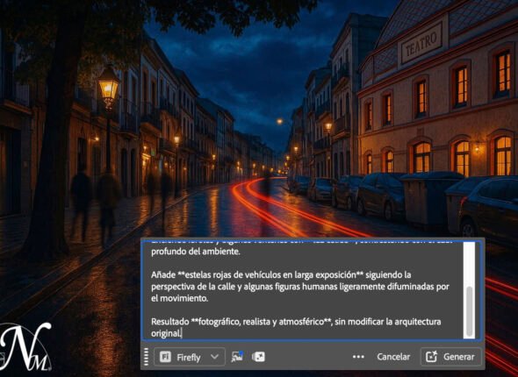Click the scrollbar track above the thumb

[469, 264]
